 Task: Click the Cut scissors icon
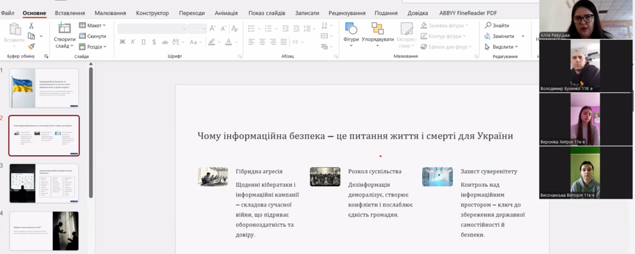31,25
